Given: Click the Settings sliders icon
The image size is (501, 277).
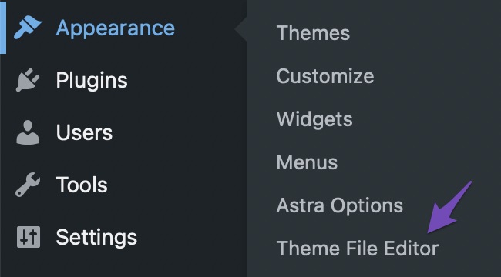Looking at the screenshot, I should 29,237.
